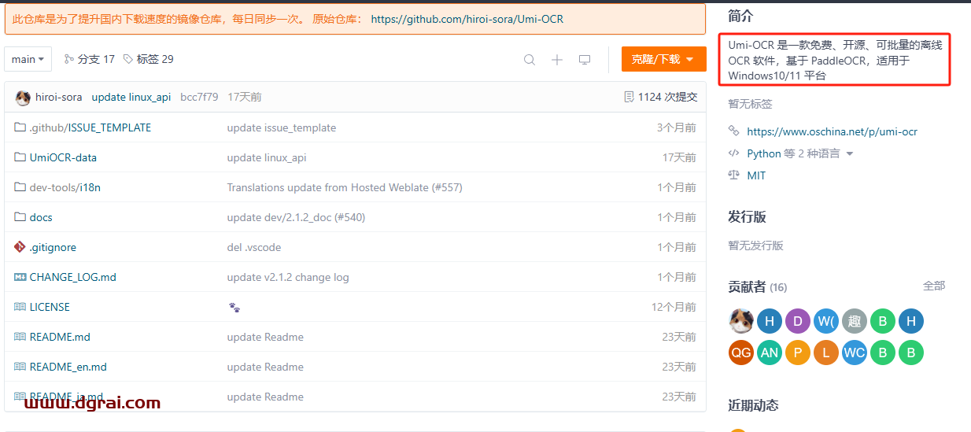
Task: Click the file icon beside README.md
Action: (x=20, y=337)
